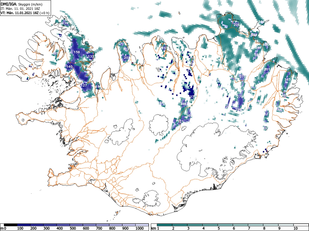Click the '10' label in km legend
The width and height of the screenshot is (309, 231).
pos(295,229)
